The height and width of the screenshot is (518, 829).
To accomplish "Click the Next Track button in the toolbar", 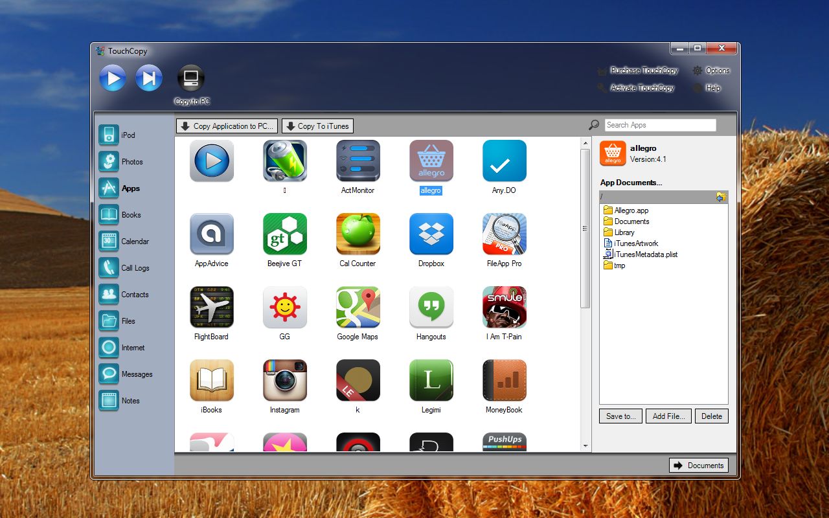I will [149, 78].
